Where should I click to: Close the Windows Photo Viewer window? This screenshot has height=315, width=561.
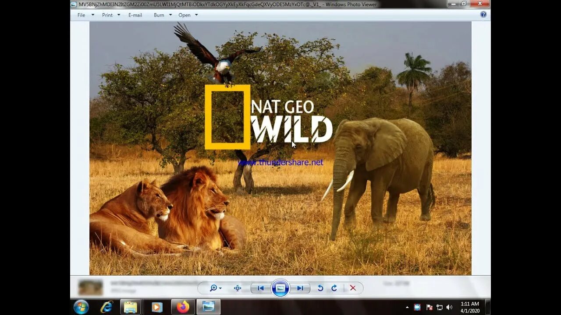coord(479,3)
